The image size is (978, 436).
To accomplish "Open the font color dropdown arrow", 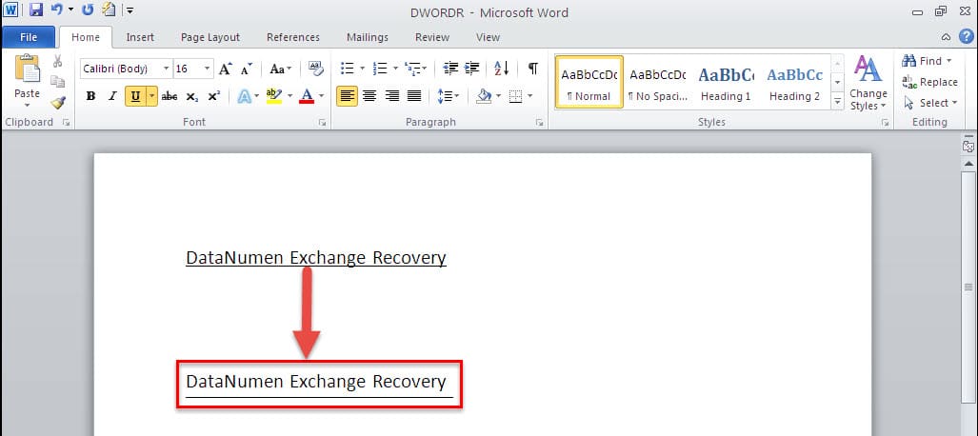I will point(321,96).
